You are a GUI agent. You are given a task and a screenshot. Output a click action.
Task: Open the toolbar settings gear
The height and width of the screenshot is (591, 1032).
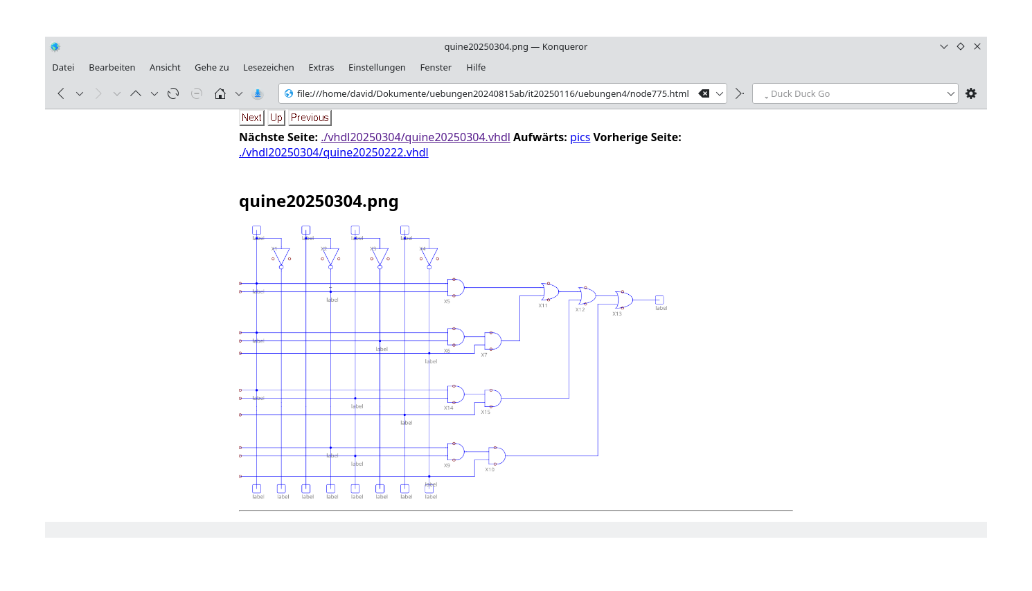(x=970, y=93)
